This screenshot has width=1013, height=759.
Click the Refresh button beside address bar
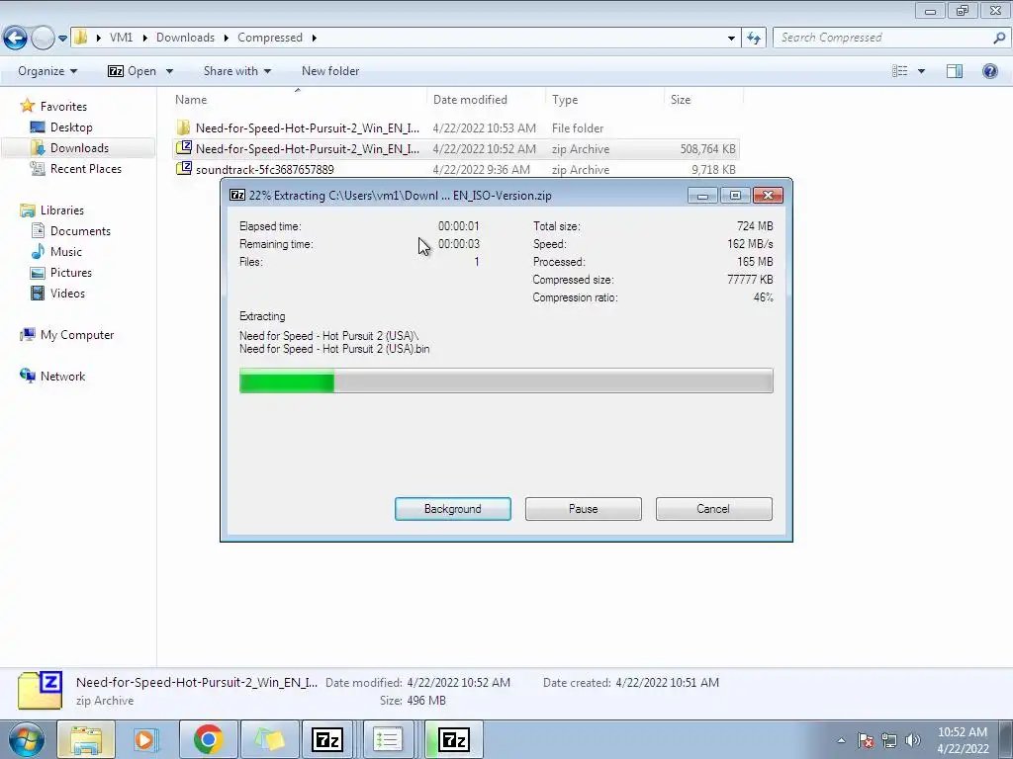754,39
